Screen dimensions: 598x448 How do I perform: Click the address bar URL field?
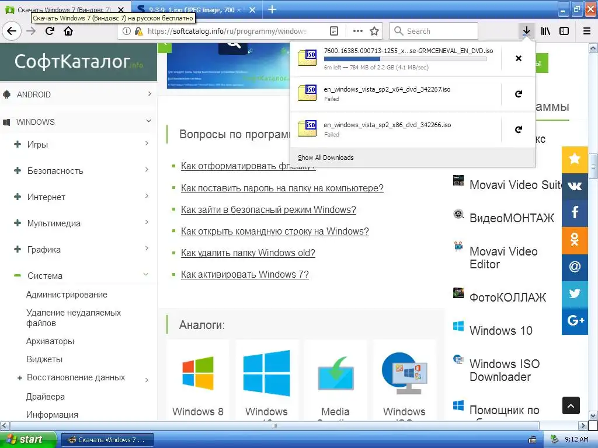point(227,32)
